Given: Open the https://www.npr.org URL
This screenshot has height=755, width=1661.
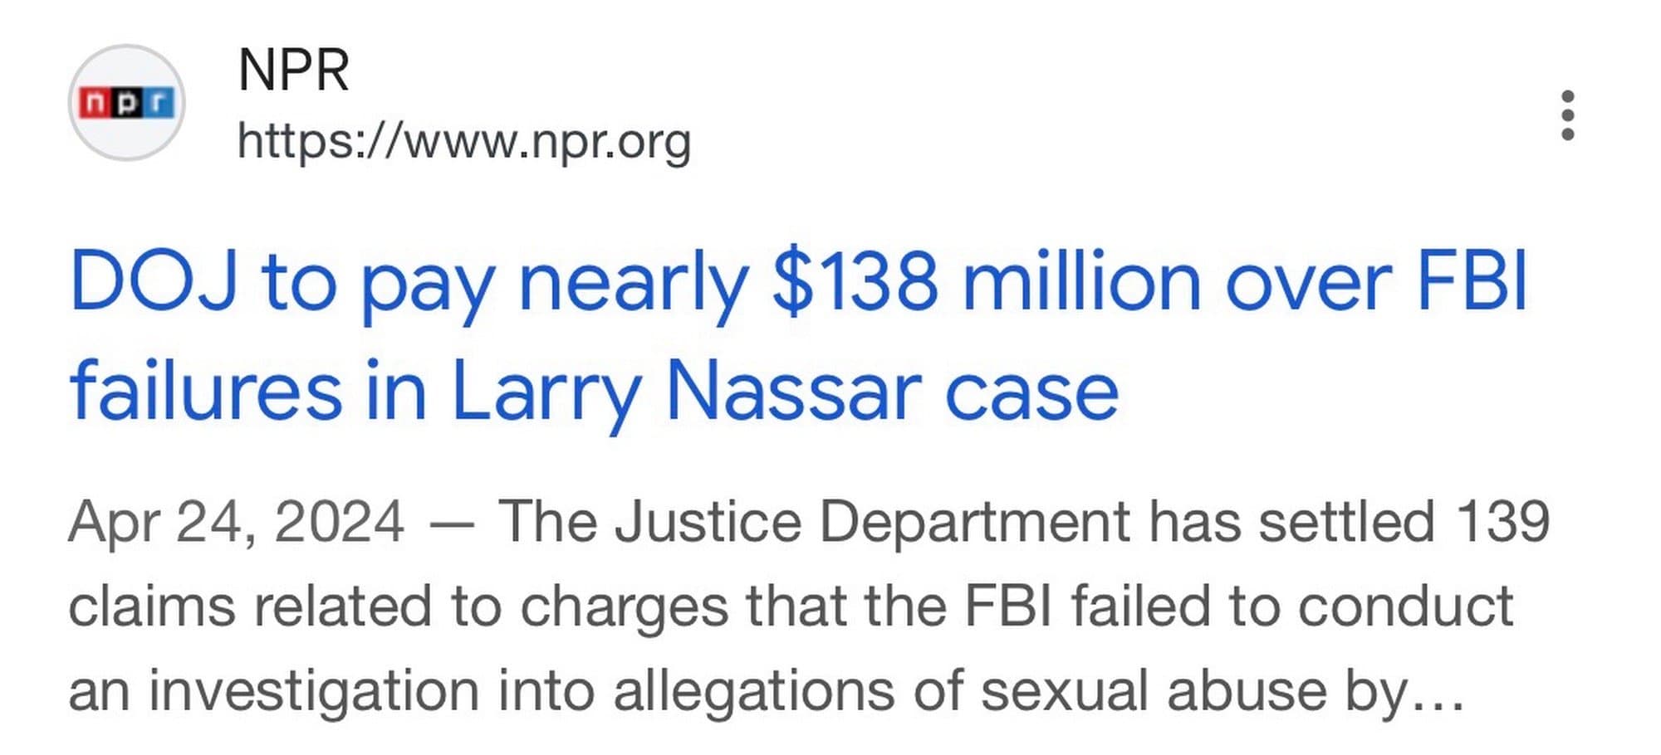Looking at the screenshot, I should pos(463,141).
